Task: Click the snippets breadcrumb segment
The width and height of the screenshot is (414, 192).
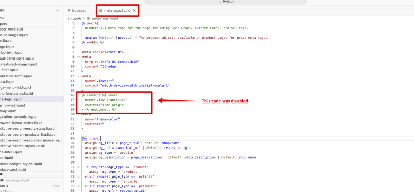Action: [x=75, y=18]
